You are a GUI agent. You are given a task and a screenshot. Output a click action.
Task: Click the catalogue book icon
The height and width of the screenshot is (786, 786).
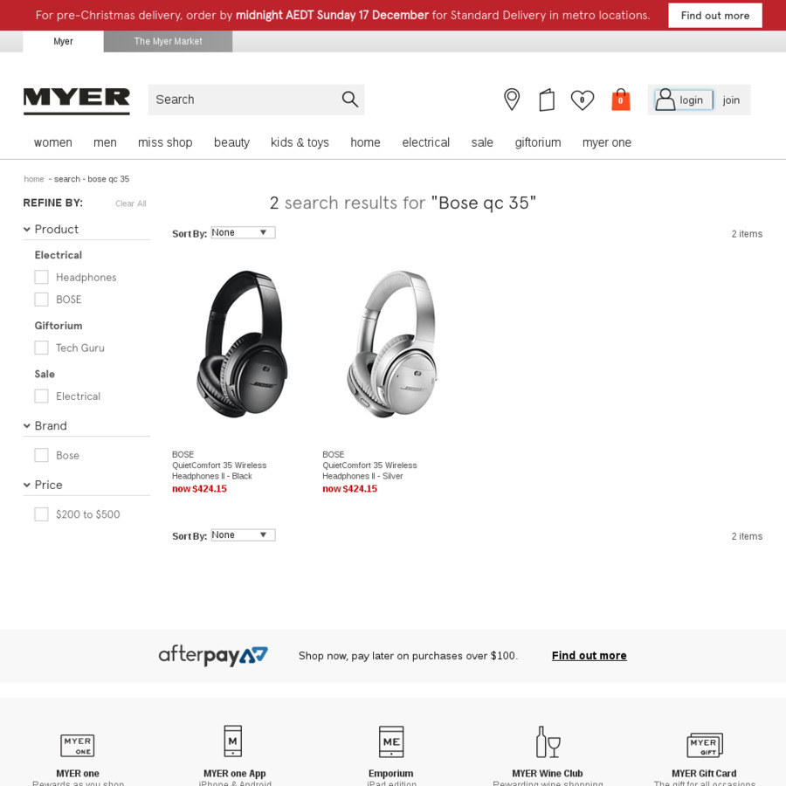[x=547, y=100]
